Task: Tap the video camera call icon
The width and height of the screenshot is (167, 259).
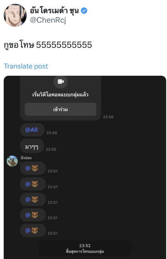Action: click(x=61, y=82)
